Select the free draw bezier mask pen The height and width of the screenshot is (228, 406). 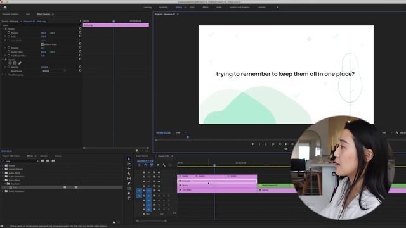point(20,63)
